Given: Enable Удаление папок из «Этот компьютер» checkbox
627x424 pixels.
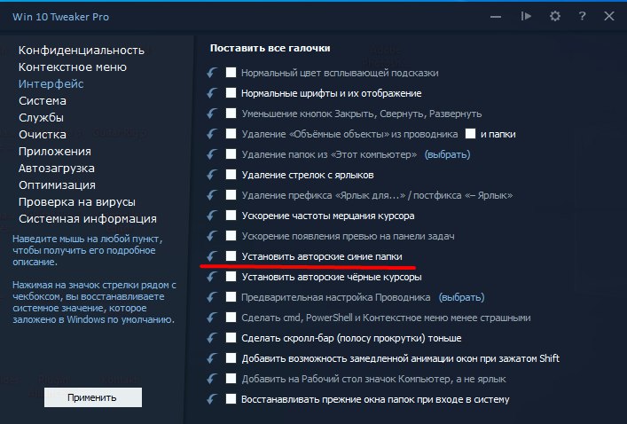Looking at the screenshot, I should 231,153.
